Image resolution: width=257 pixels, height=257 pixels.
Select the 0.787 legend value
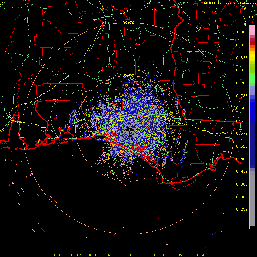coord(242,83)
